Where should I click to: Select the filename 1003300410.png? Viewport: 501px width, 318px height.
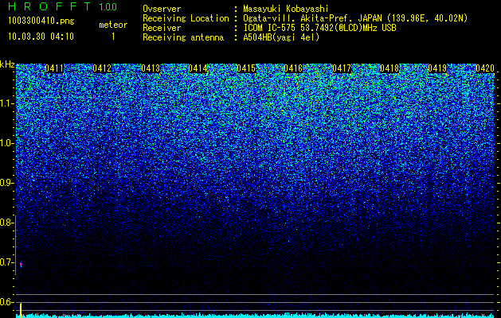point(41,21)
